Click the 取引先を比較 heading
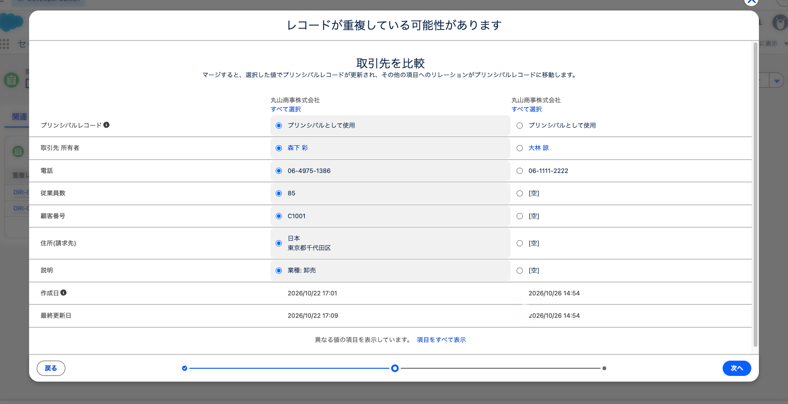The image size is (788, 404). (x=390, y=63)
